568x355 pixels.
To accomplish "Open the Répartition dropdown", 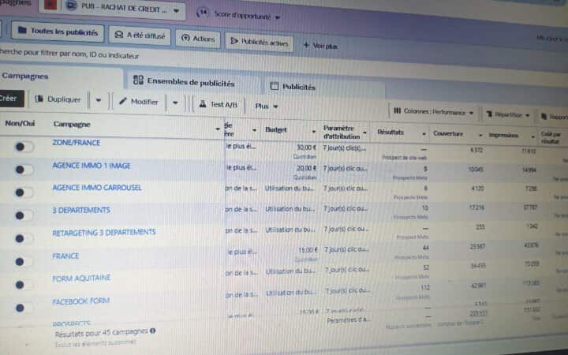I will click(x=508, y=114).
